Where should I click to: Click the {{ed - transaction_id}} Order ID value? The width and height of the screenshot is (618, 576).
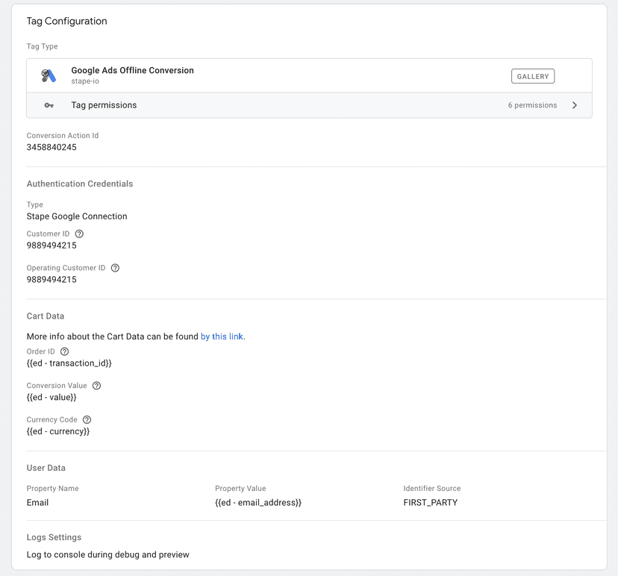pos(69,363)
